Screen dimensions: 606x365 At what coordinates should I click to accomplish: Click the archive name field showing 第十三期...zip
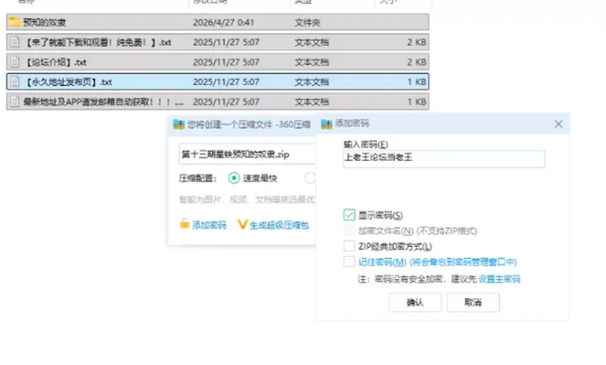point(247,154)
